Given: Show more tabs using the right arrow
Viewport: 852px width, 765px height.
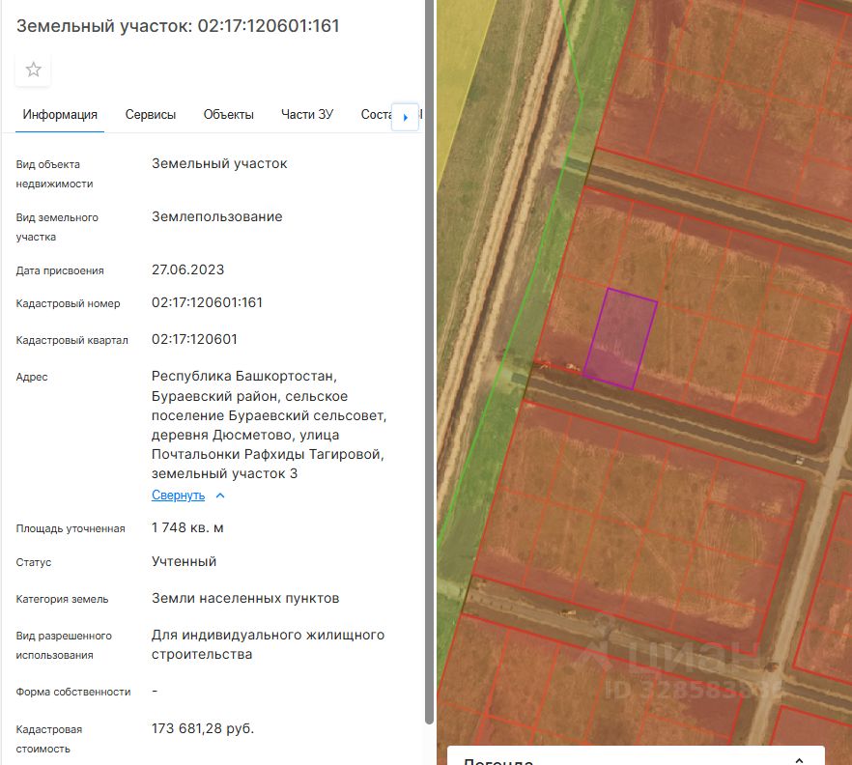Looking at the screenshot, I should tap(406, 117).
